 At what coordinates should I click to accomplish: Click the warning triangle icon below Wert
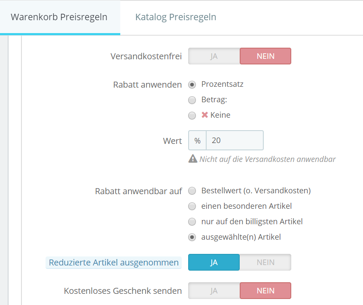[x=193, y=159]
